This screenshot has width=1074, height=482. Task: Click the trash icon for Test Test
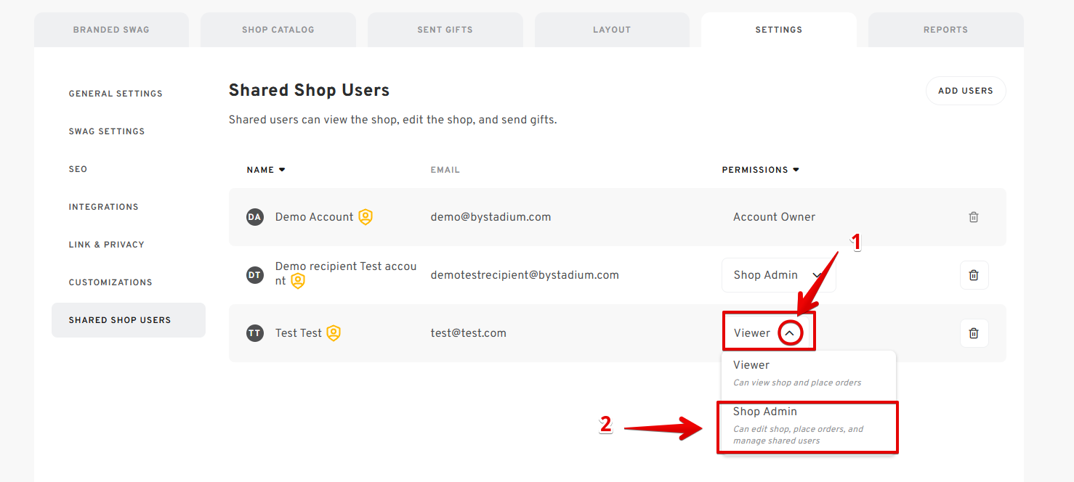tap(974, 333)
